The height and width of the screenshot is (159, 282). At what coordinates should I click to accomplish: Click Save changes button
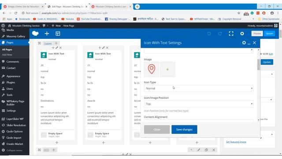pos(184,129)
